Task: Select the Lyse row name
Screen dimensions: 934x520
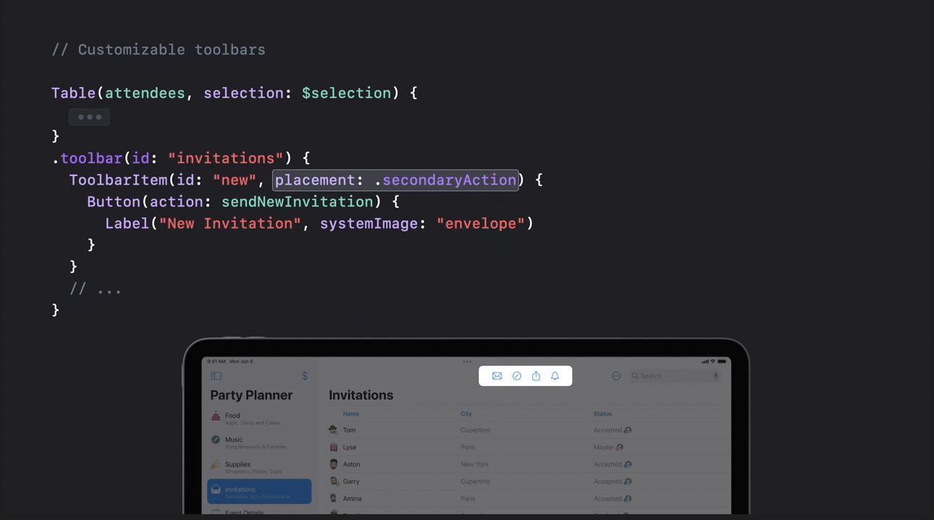Action: click(x=350, y=448)
